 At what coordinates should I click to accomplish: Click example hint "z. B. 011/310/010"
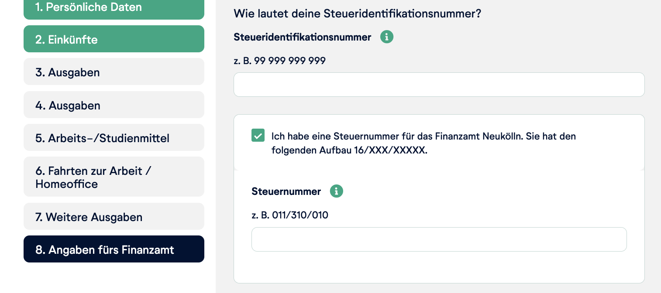[289, 215]
